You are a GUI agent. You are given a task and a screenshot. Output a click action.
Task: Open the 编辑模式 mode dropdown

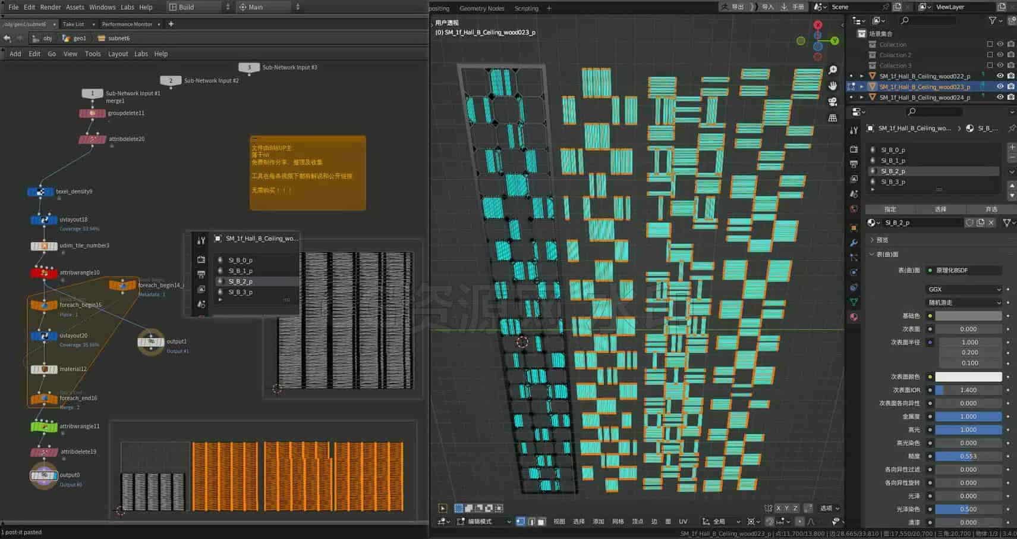pos(484,522)
